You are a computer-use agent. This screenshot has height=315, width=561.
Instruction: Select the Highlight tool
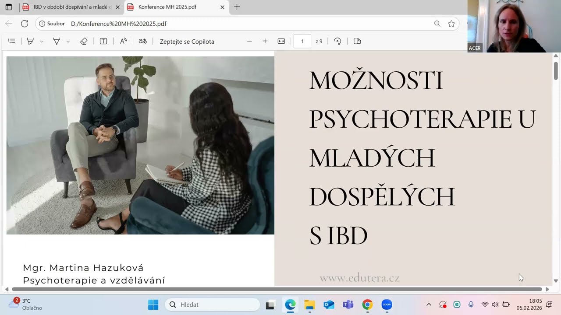pyautogui.click(x=30, y=41)
